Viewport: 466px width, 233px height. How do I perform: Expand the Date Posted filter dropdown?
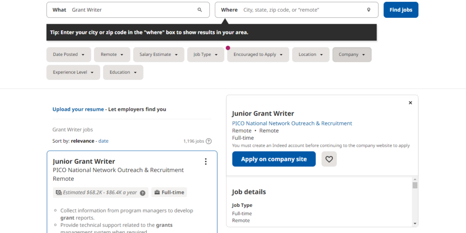click(x=69, y=55)
